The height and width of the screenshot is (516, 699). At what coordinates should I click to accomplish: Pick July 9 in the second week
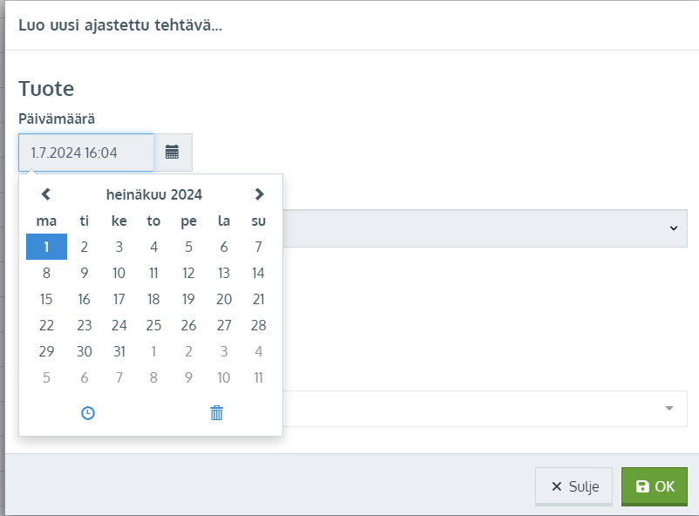click(85, 273)
